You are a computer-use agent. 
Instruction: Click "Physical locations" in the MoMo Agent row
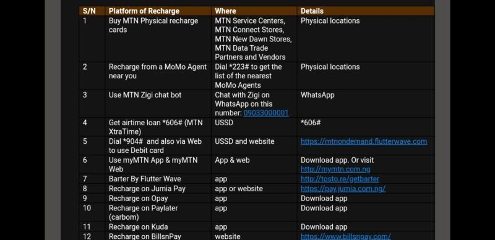tap(330, 67)
